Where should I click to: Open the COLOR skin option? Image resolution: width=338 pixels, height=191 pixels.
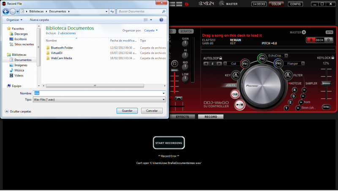(276, 4)
